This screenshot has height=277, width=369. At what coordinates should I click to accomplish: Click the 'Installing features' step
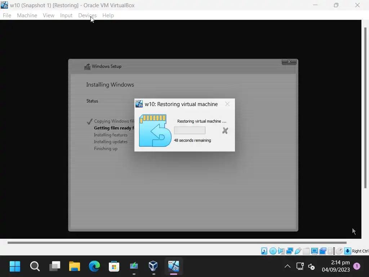111,135
